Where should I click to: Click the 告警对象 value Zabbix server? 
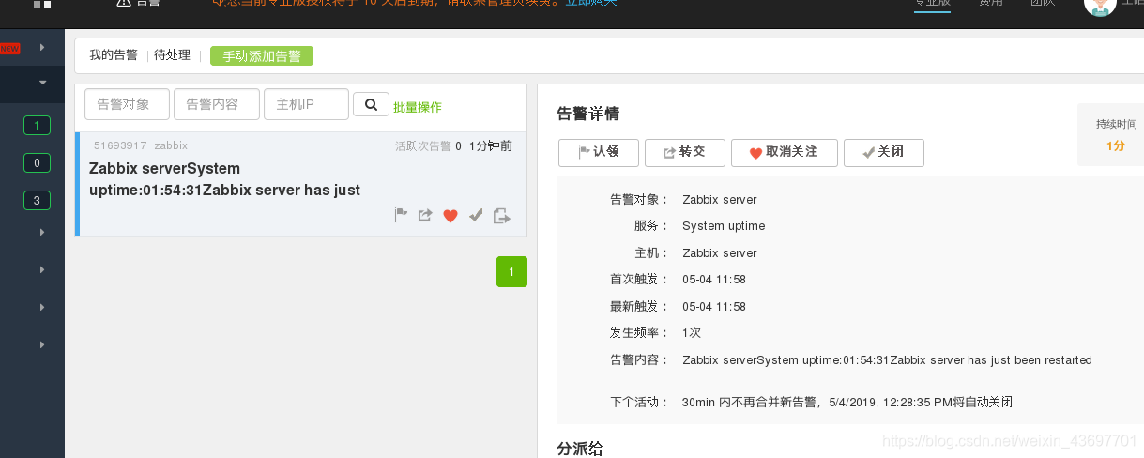(719, 200)
